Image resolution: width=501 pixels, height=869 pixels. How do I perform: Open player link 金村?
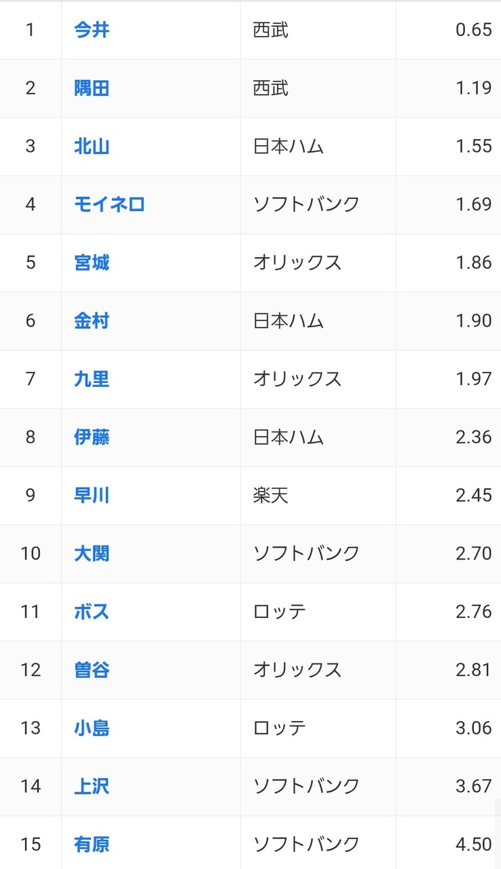(x=92, y=321)
